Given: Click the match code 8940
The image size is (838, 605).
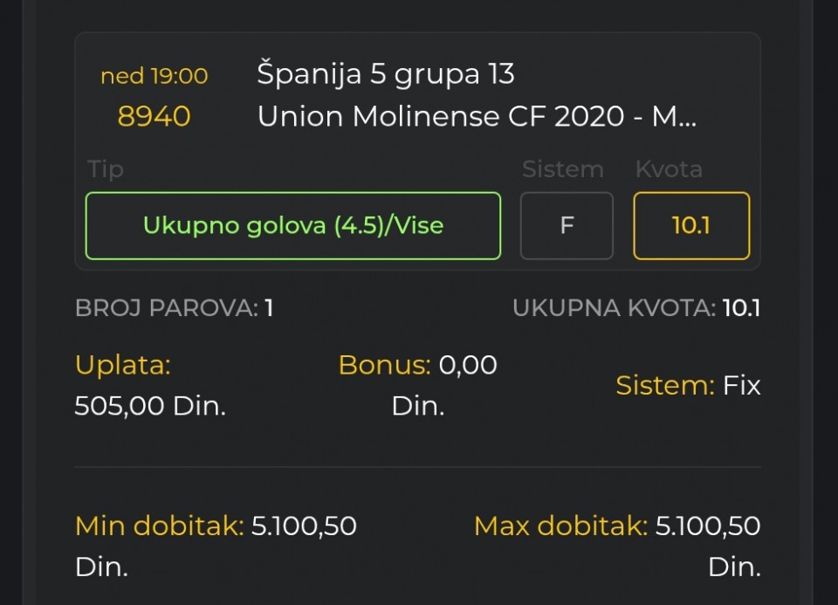Looking at the screenshot, I should coord(154,116).
